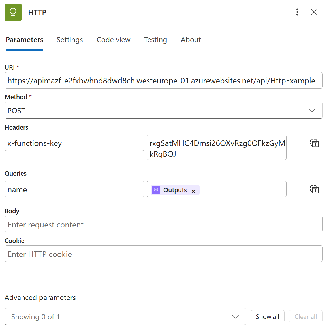Switch Headers to text mode icon

tap(314, 143)
